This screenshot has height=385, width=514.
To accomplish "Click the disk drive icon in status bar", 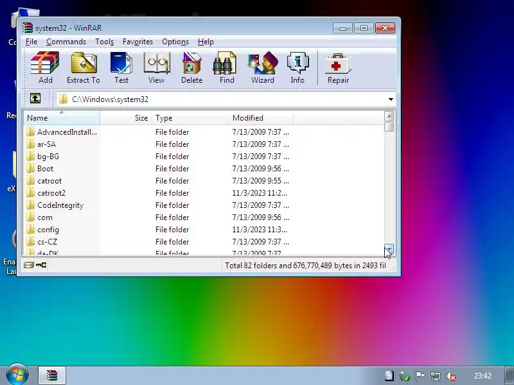I will click(x=28, y=265).
